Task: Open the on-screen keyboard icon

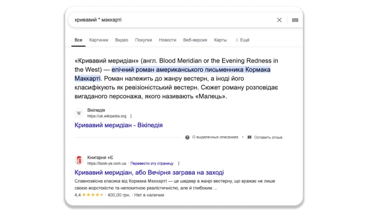Action: click(x=295, y=20)
